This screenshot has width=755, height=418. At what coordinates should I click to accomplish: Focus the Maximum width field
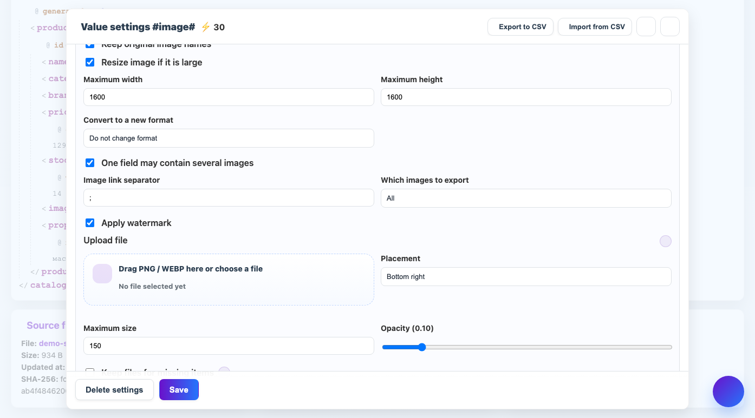229,97
